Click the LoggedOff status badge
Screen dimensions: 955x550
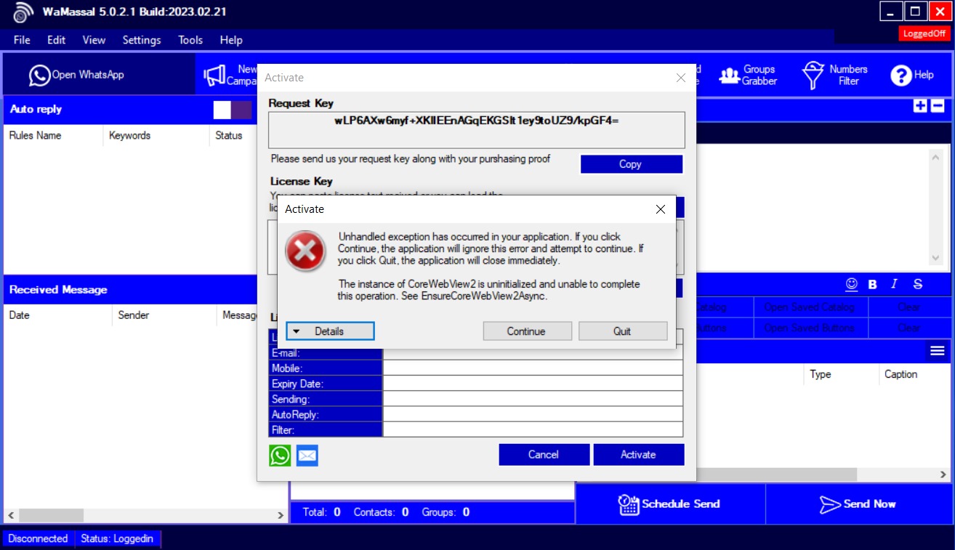tap(924, 33)
